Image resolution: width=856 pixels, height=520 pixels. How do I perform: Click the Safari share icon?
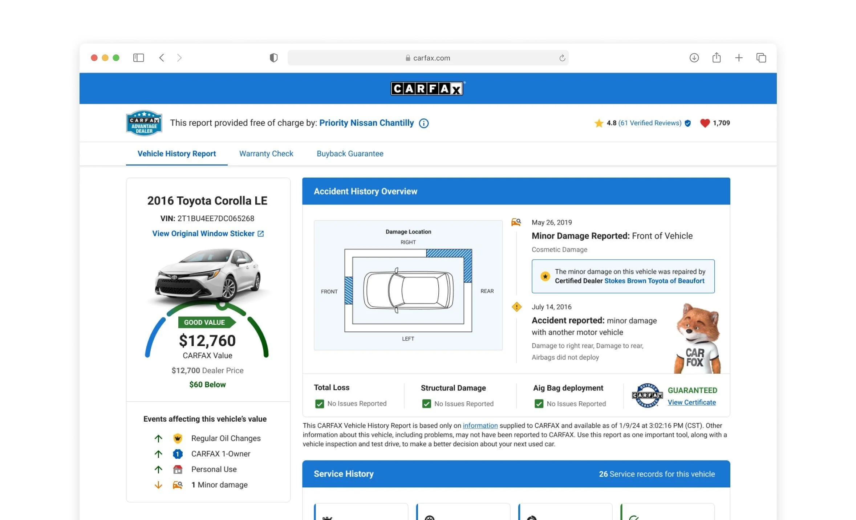716,58
